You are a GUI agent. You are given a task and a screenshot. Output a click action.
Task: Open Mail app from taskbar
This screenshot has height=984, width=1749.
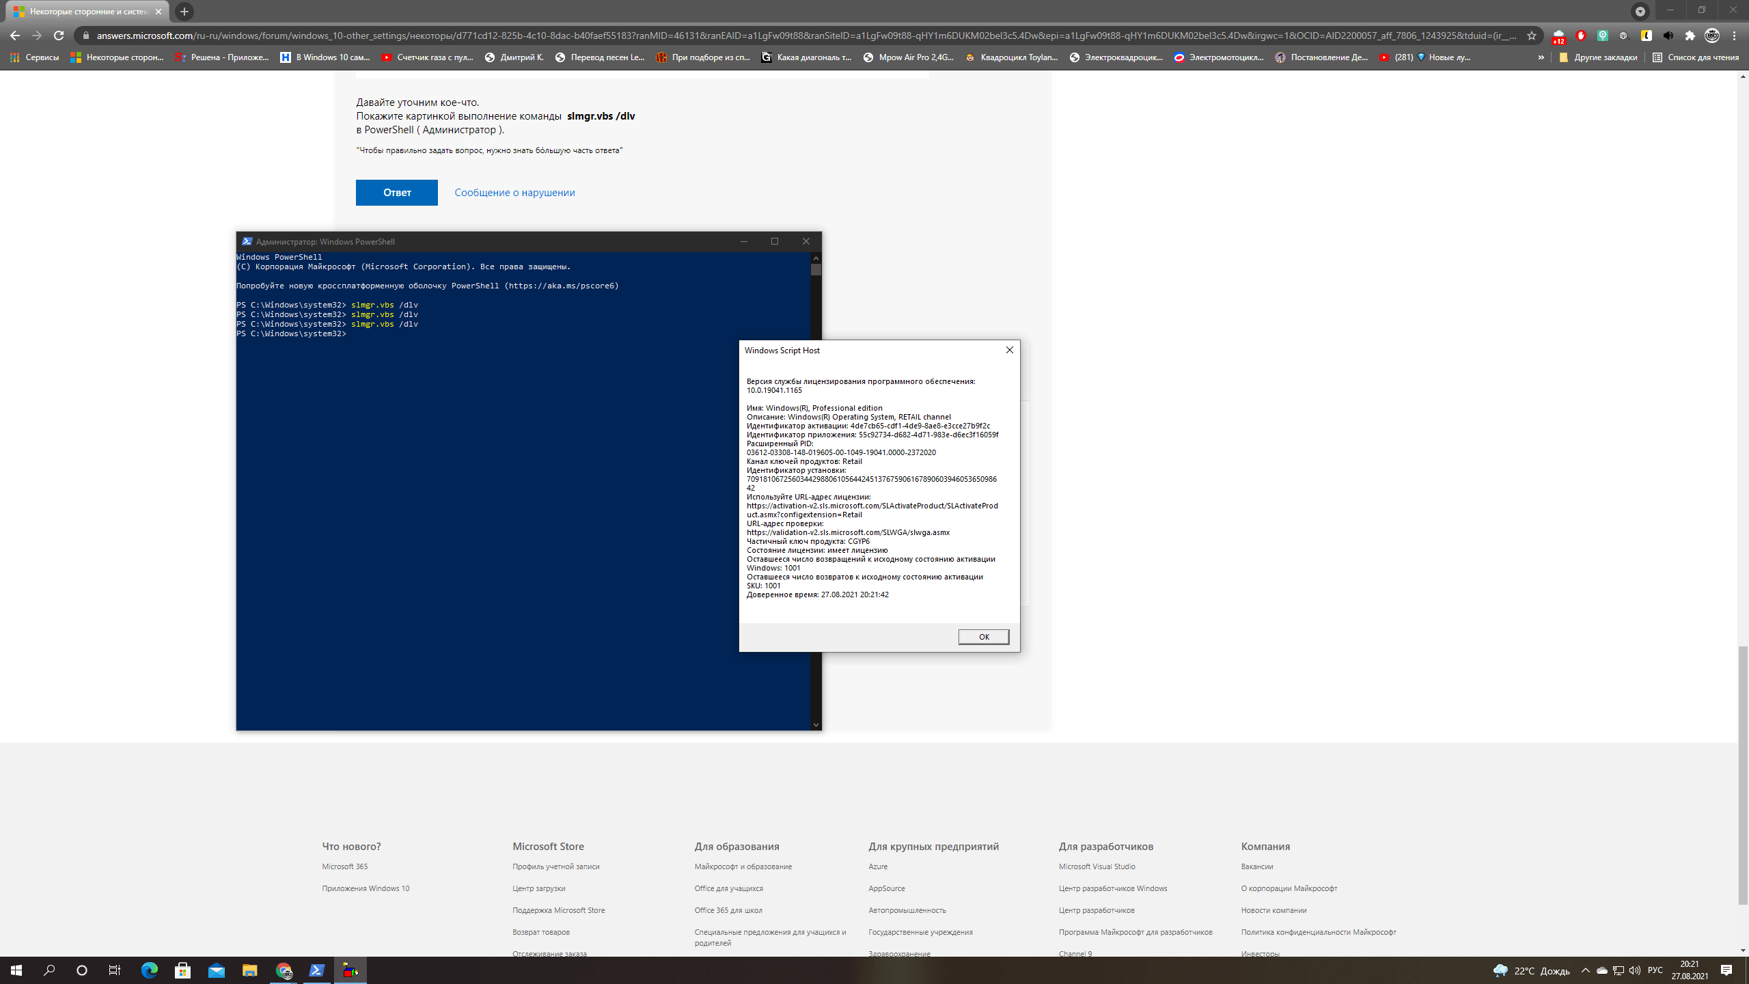point(217,970)
